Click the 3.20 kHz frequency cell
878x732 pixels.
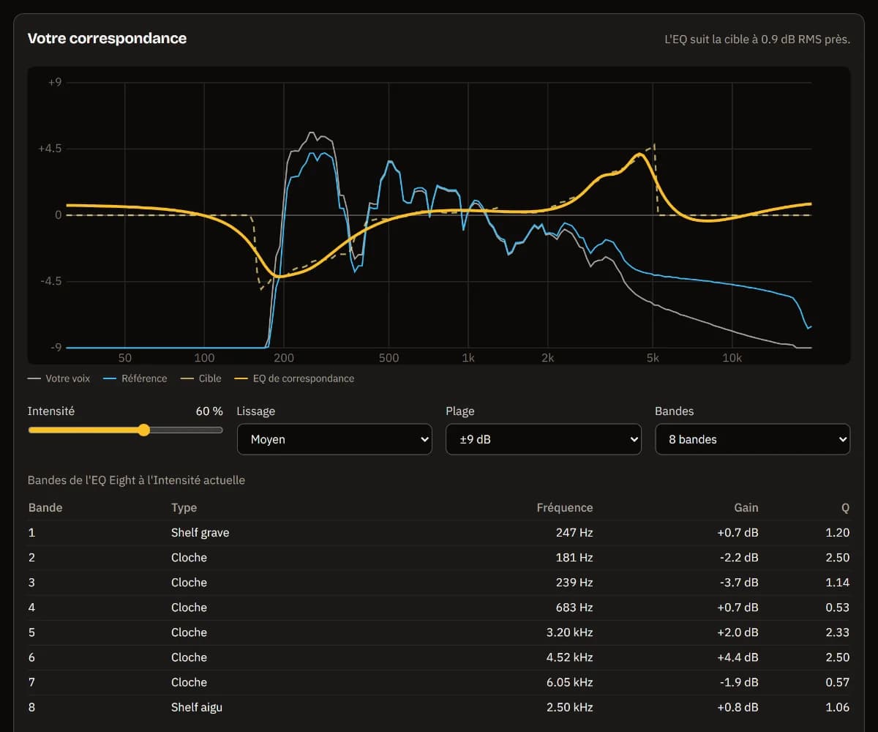[569, 632]
